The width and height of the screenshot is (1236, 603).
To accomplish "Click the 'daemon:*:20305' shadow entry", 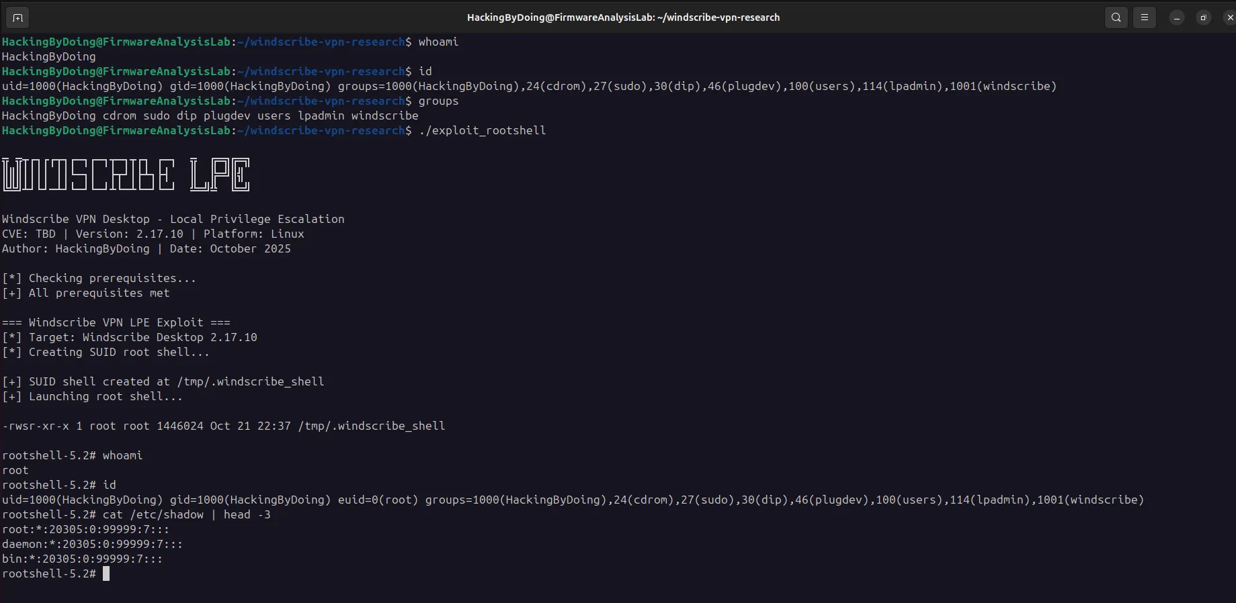I will point(93,544).
